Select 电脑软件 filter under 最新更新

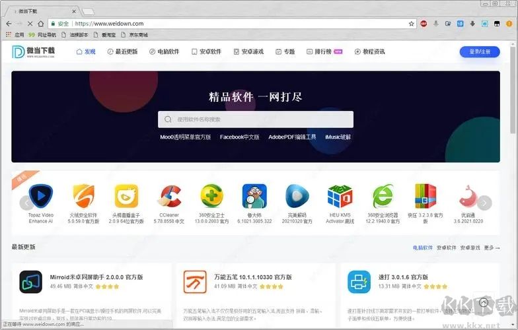point(423,247)
